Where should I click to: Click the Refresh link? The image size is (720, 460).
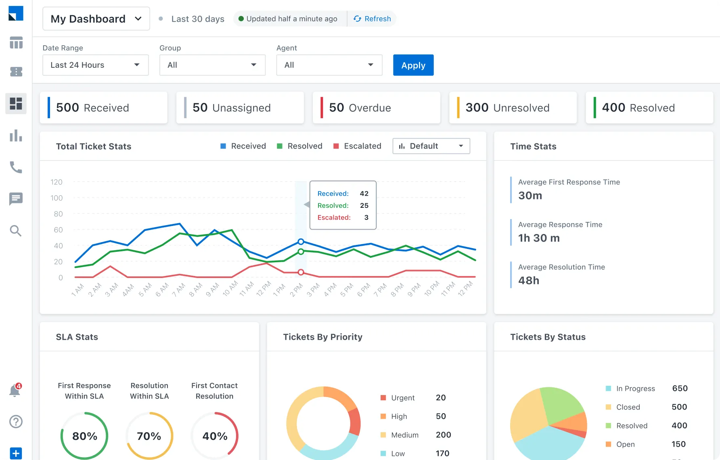click(x=372, y=19)
